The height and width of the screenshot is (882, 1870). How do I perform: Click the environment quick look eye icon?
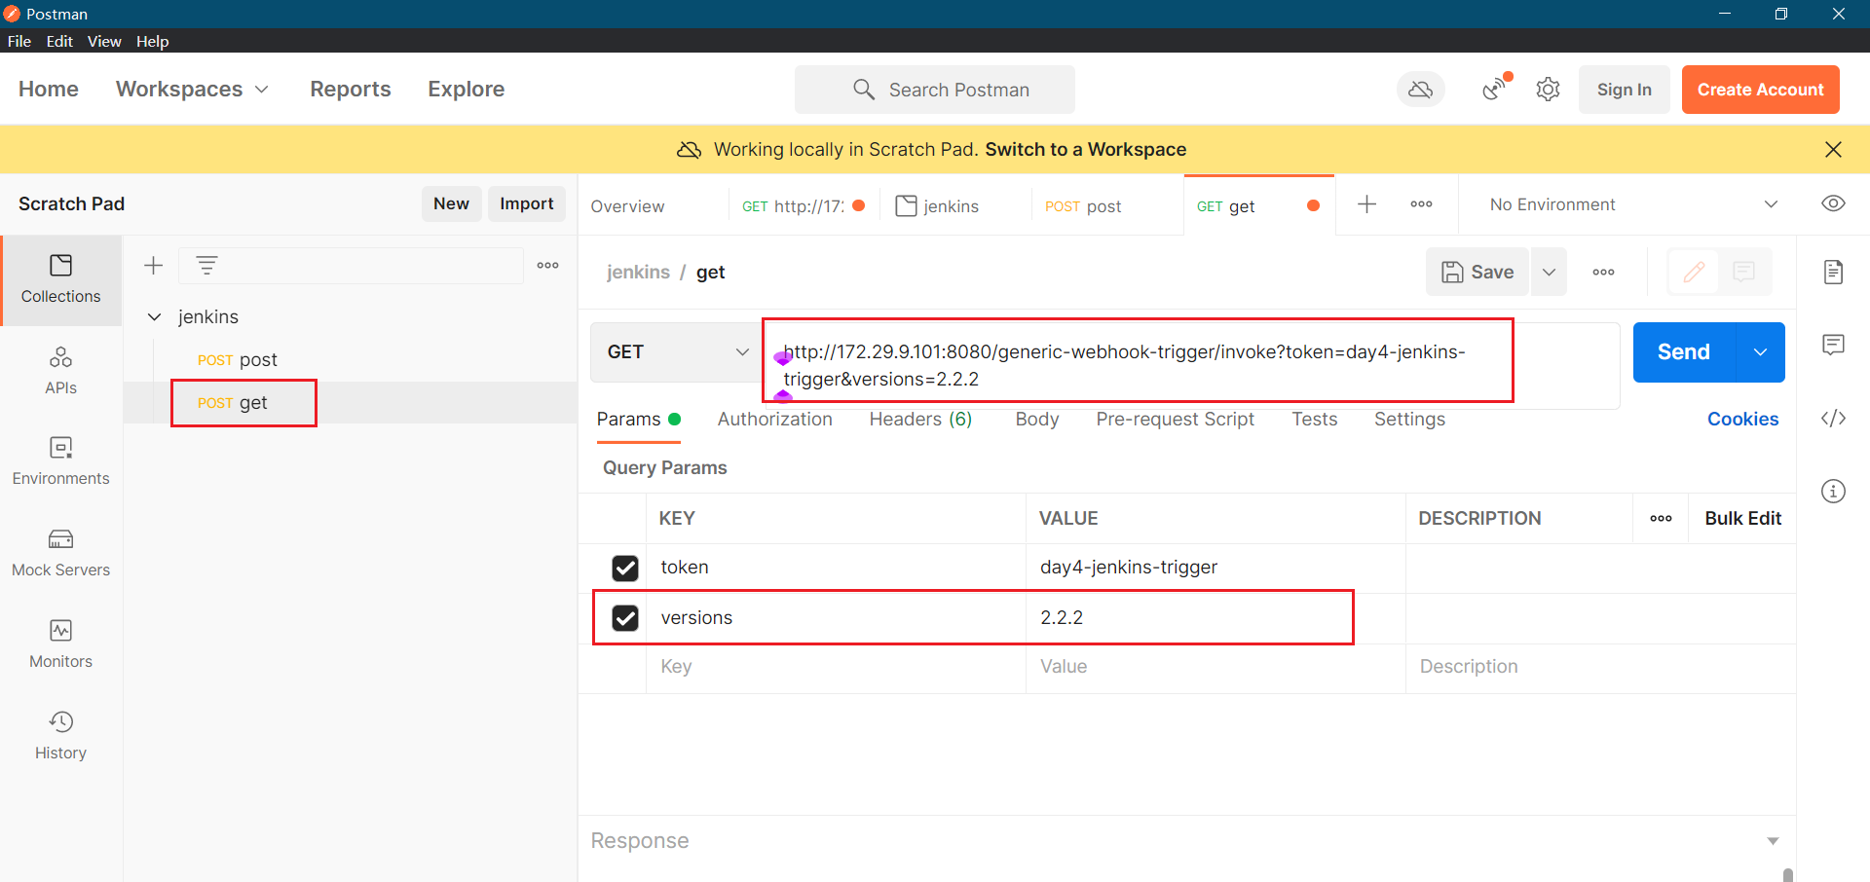click(1833, 203)
